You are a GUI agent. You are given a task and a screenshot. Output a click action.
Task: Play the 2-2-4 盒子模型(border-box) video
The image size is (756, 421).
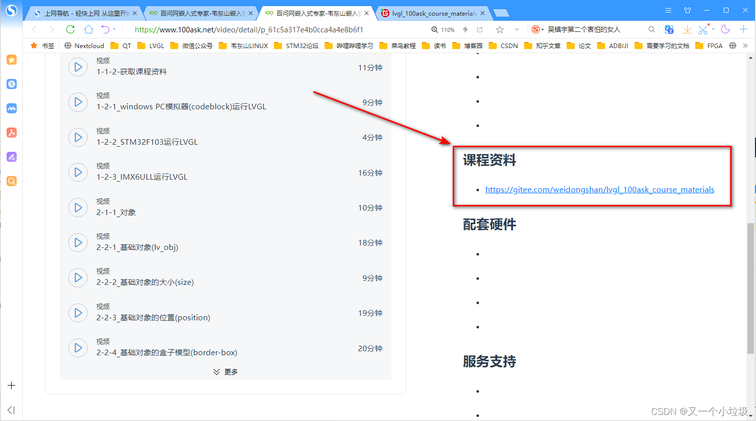[x=78, y=348]
